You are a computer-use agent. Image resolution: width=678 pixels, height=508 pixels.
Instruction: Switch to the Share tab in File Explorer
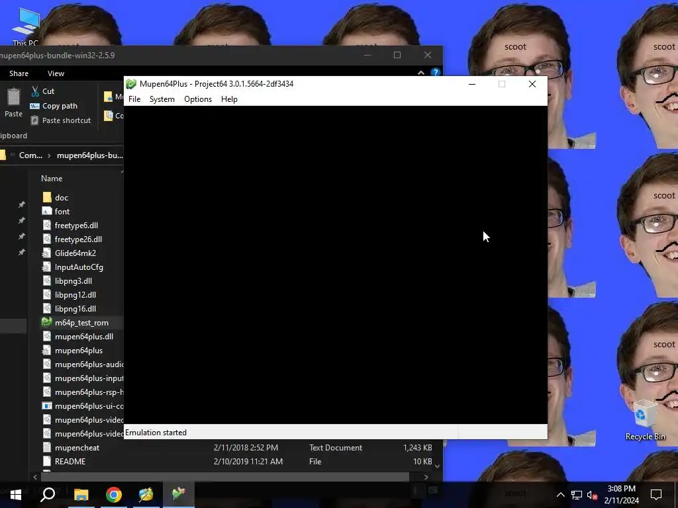click(19, 73)
